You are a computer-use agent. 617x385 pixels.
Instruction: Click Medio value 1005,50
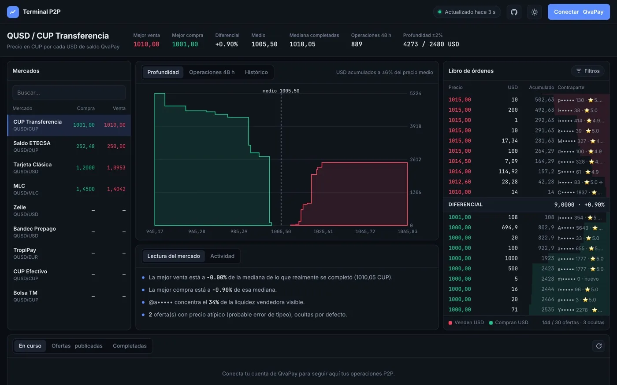[264, 44]
